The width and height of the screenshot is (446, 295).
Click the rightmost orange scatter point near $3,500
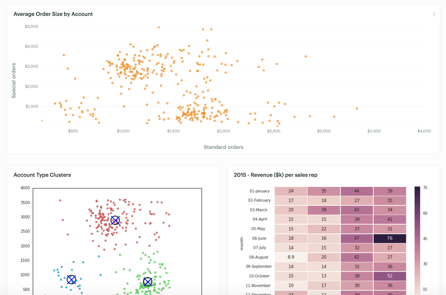tap(357, 109)
